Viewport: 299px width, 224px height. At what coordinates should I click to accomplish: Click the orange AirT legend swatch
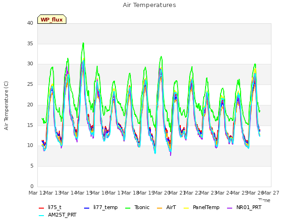[160, 208]
